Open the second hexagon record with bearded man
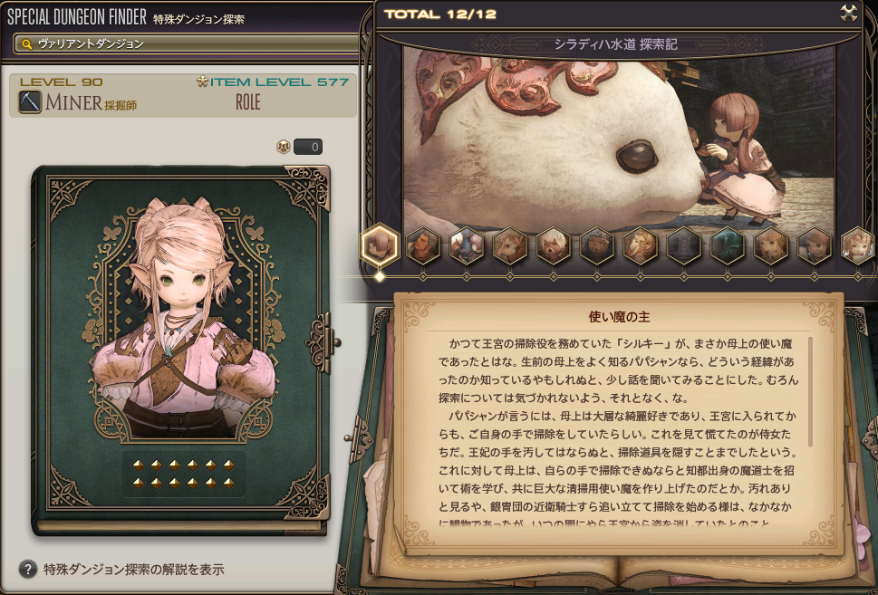This screenshot has height=595, width=878. [423, 245]
